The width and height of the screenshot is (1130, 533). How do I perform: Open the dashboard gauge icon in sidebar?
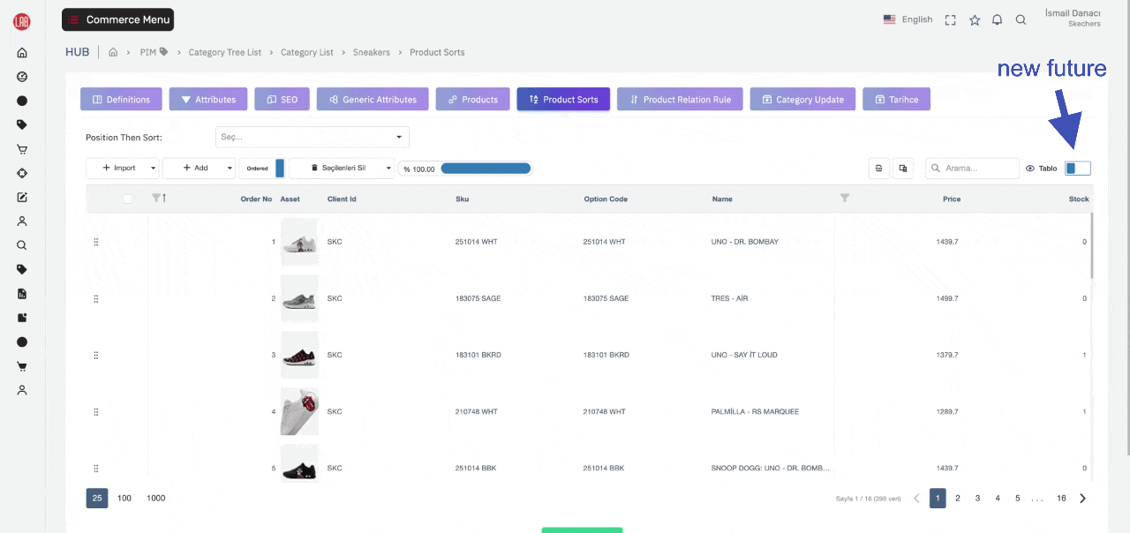[x=22, y=77]
